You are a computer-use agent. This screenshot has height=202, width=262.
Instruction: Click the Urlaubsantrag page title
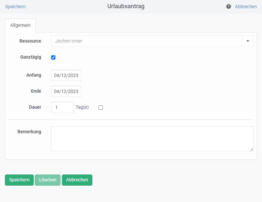tap(126, 6)
